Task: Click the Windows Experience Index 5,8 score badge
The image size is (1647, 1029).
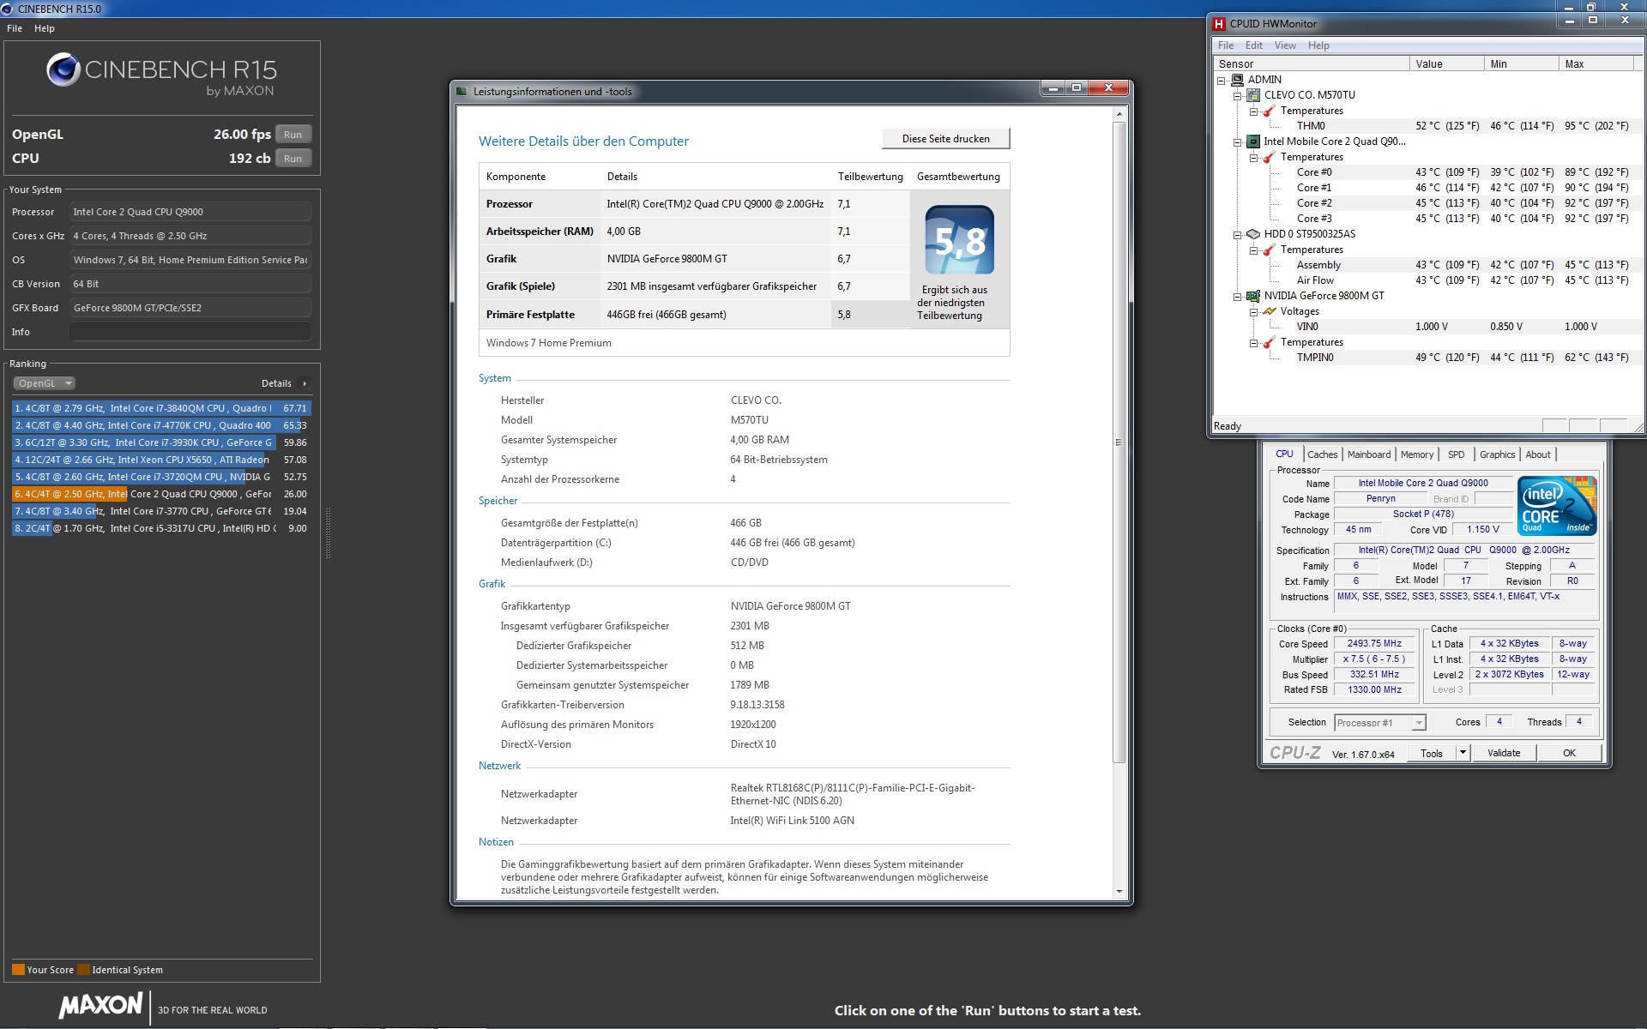Action: click(959, 240)
